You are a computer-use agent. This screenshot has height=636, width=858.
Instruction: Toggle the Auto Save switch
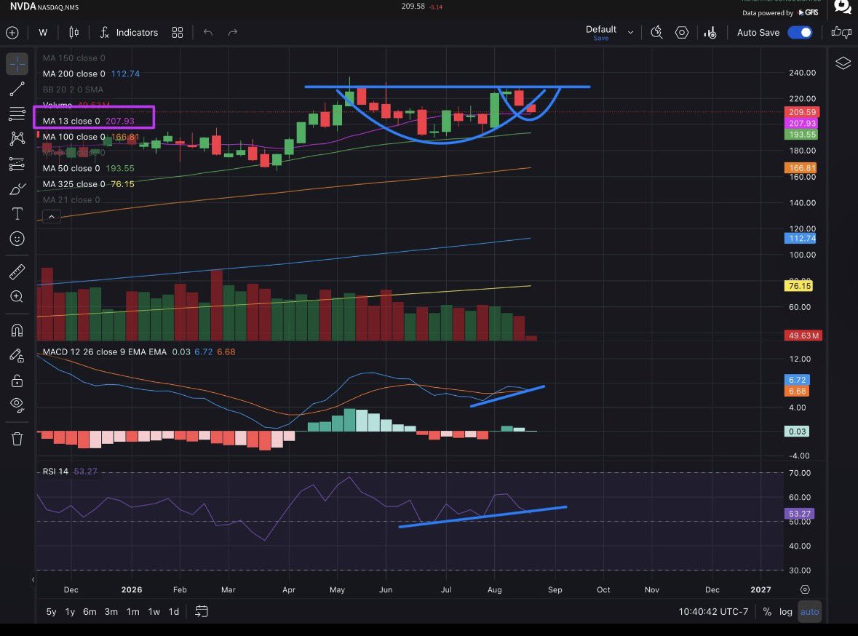[x=800, y=33]
